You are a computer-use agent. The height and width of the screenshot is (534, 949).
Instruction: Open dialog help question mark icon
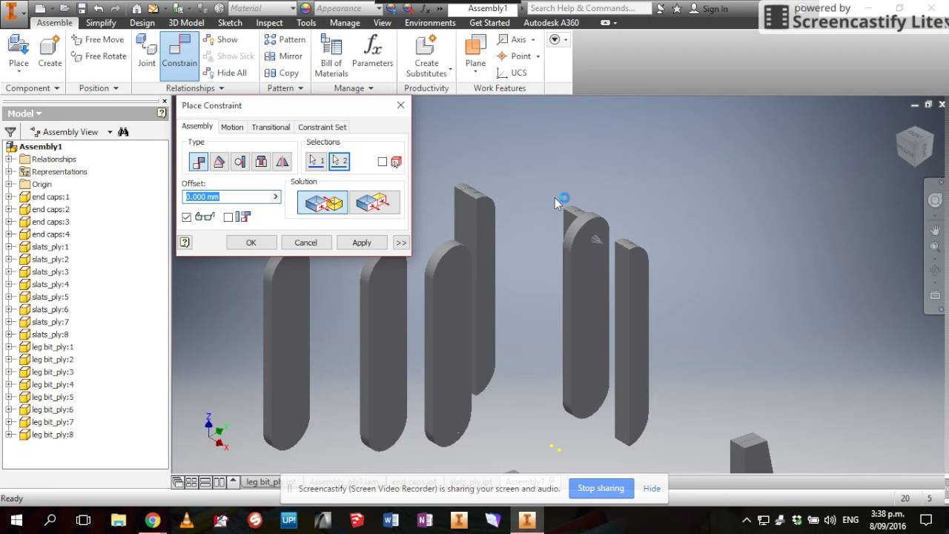click(x=185, y=242)
